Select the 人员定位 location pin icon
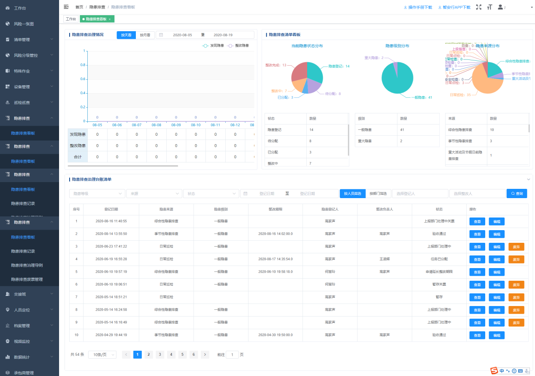This screenshot has width=535, height=376. tap(8, 310)
